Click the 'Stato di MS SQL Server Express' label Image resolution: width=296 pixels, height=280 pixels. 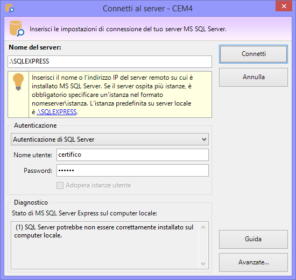point(84,213)
